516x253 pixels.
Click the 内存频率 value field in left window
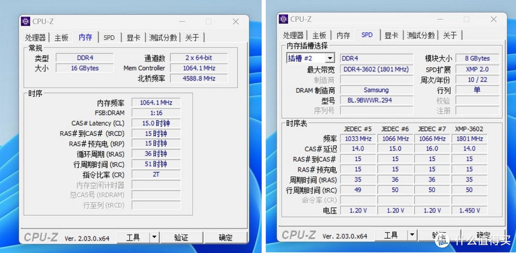pyautogui.click(x=156, y=102)
